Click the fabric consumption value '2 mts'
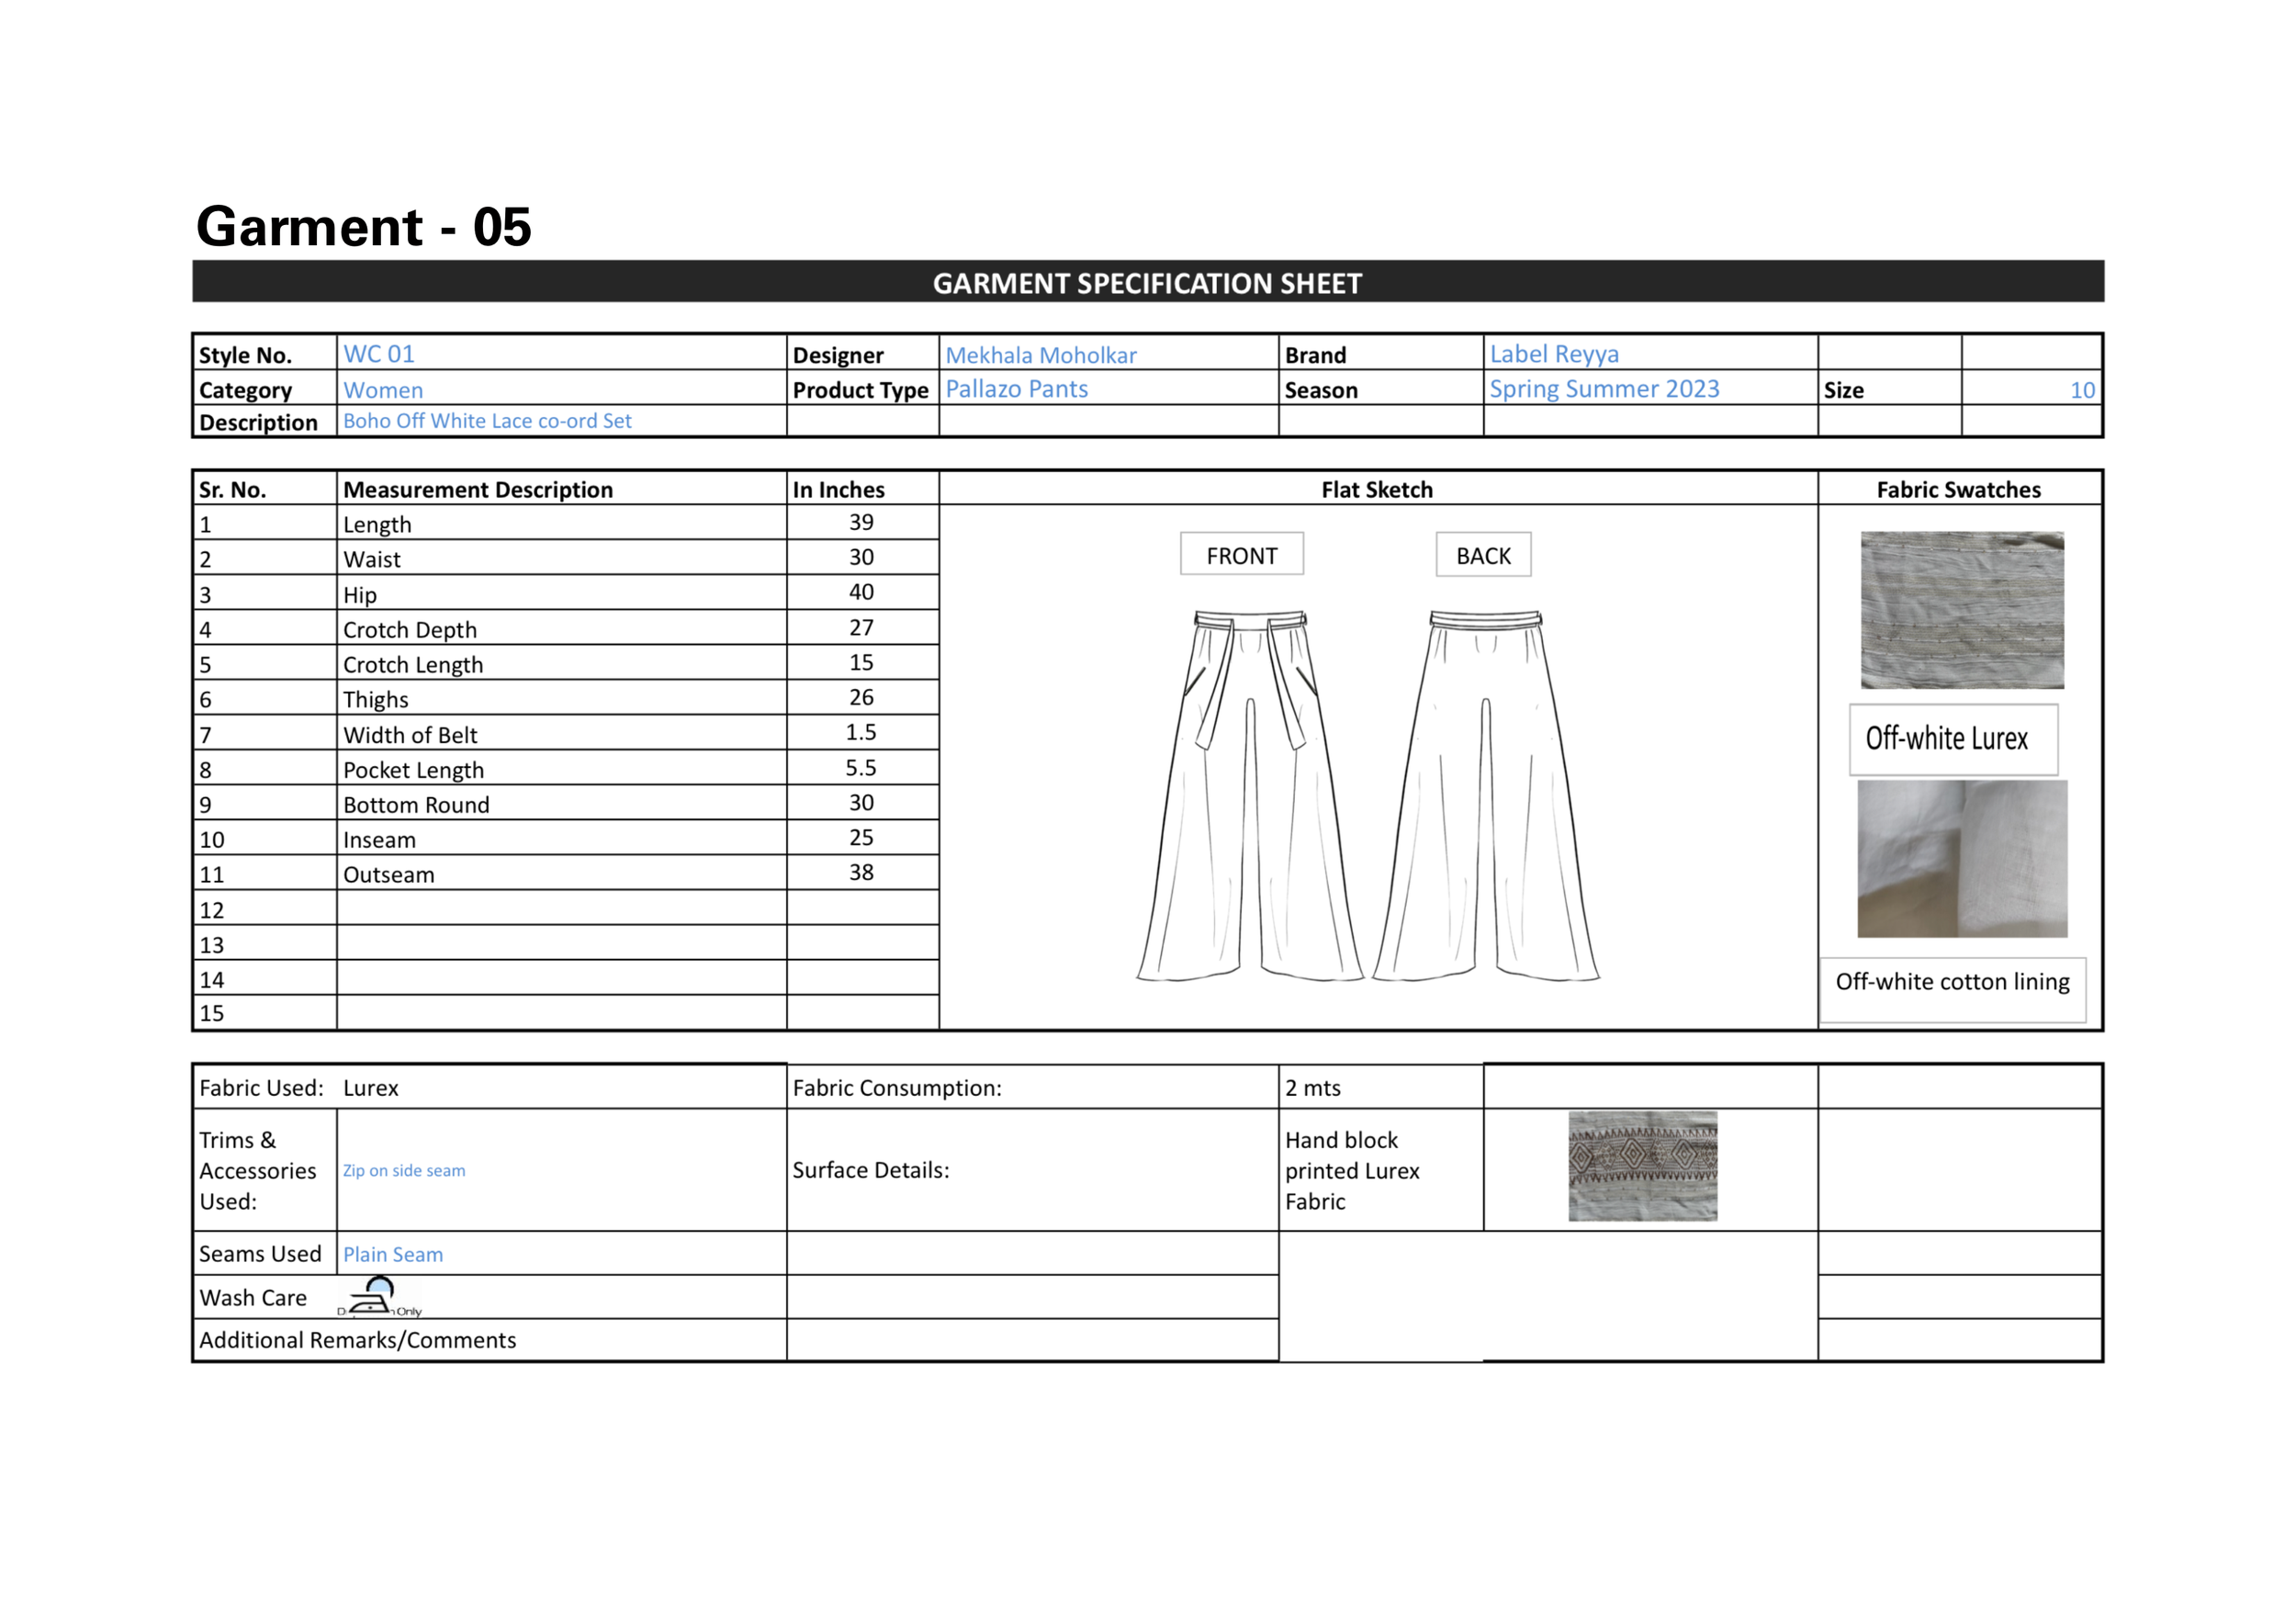This screenshot has width=2296, height=1623. 1312,1088
